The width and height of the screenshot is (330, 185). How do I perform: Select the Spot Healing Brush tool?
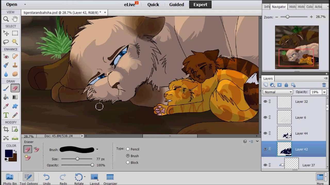[x=15, y=56]
